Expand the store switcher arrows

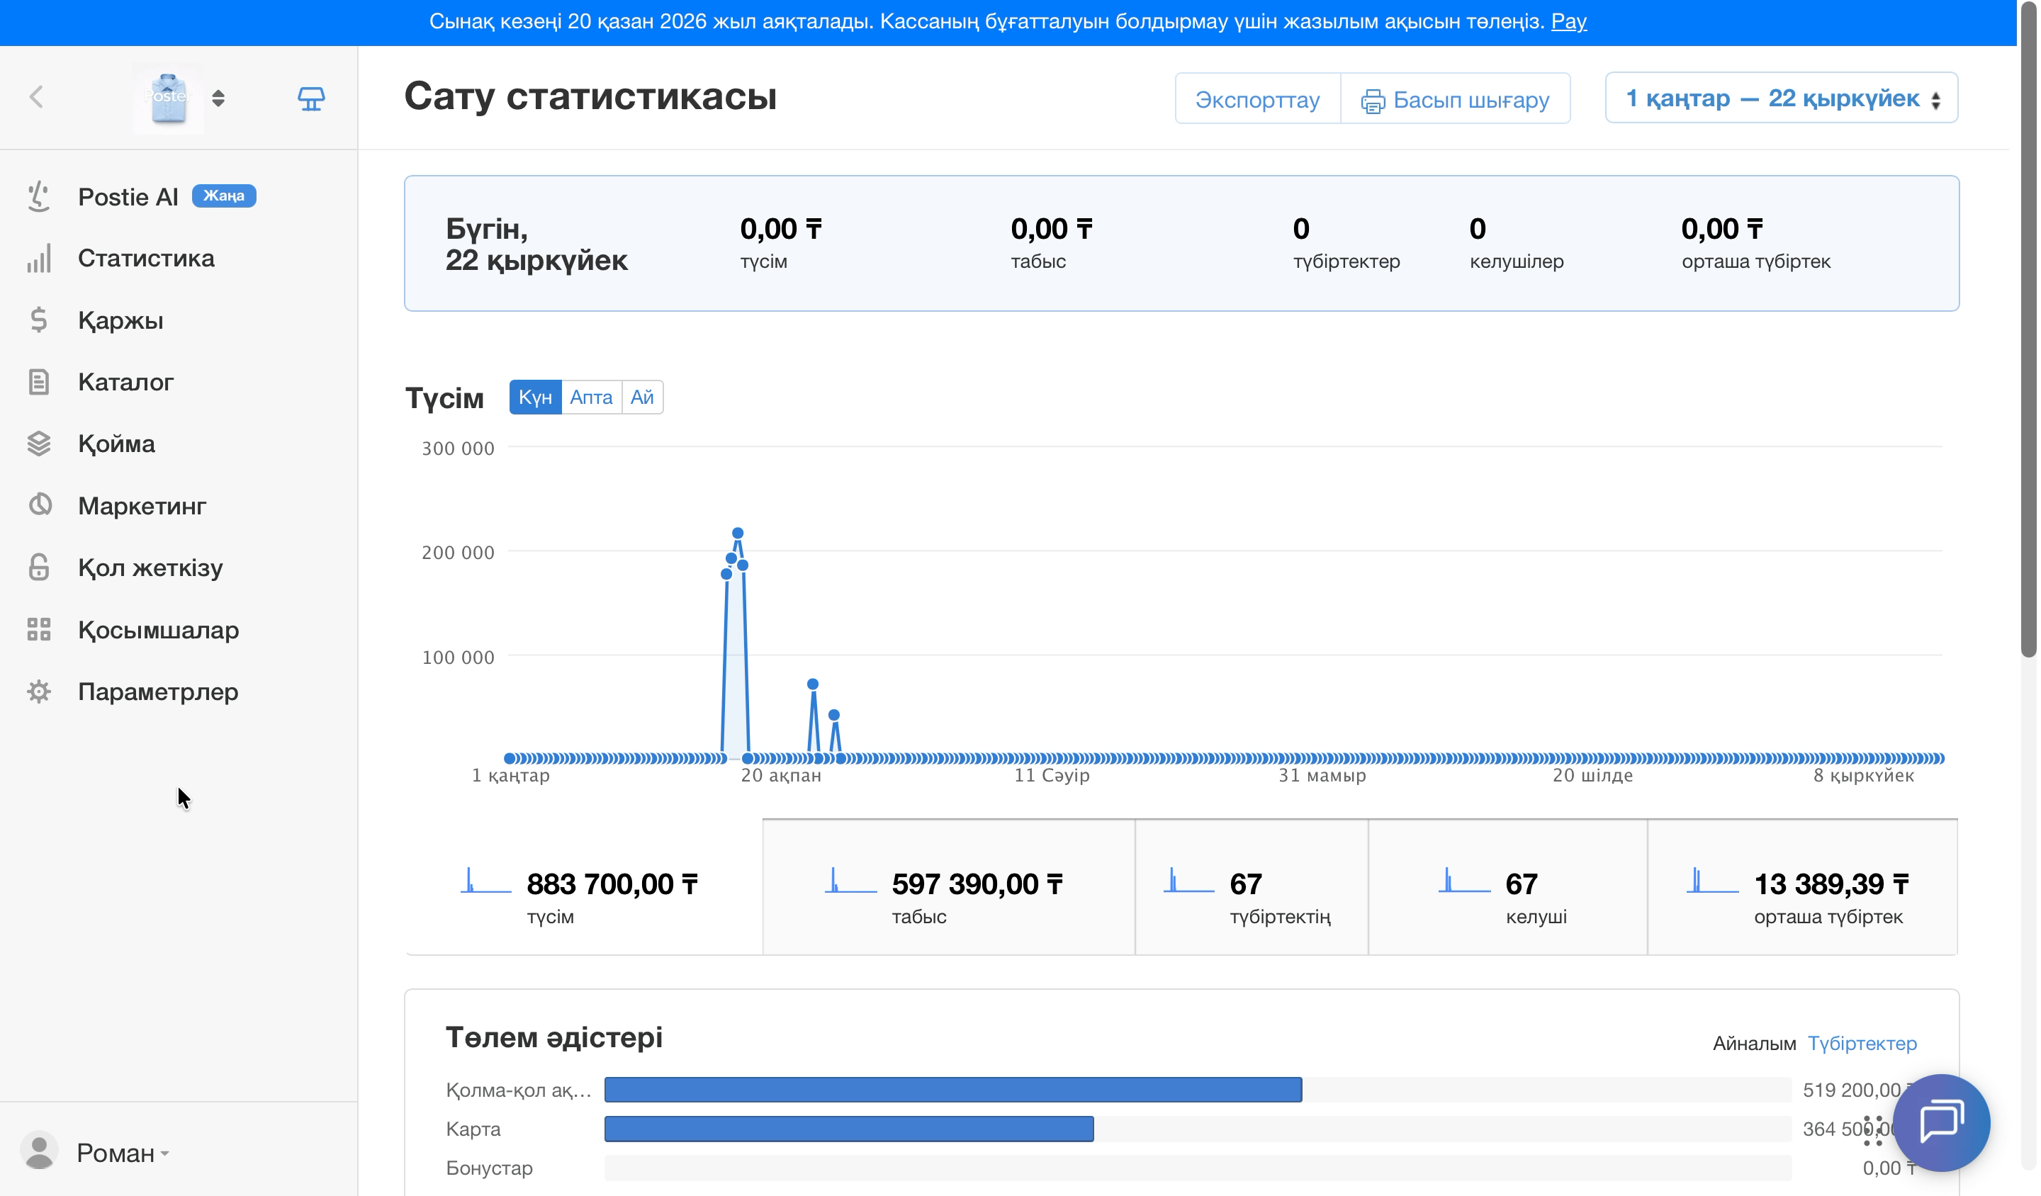click(x=218, y=98)
